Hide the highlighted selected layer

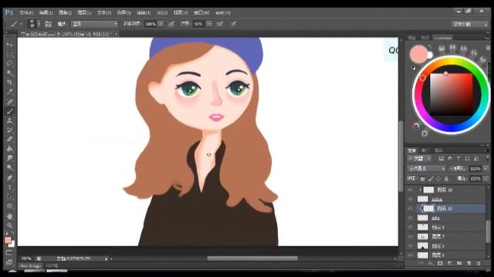point(410,209)
